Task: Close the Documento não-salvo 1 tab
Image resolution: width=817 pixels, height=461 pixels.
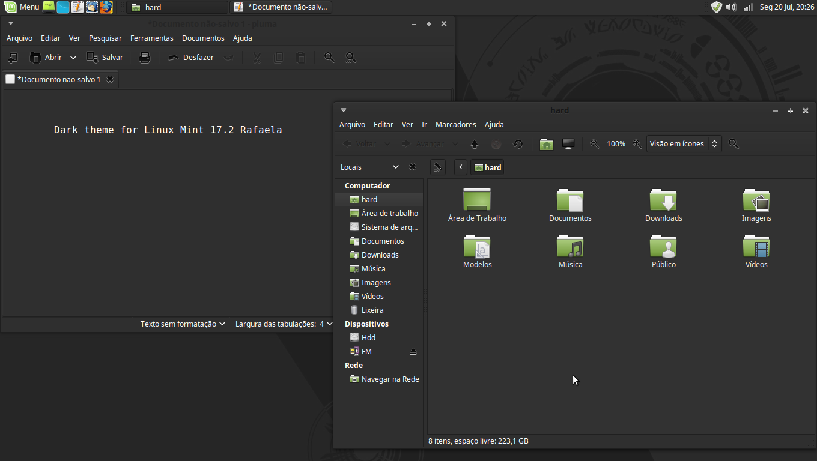Action: point(110,79)
